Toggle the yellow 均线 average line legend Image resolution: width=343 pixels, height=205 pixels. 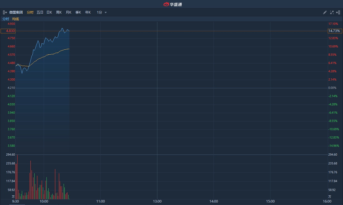pyautogui.click(x=15, y=19)
